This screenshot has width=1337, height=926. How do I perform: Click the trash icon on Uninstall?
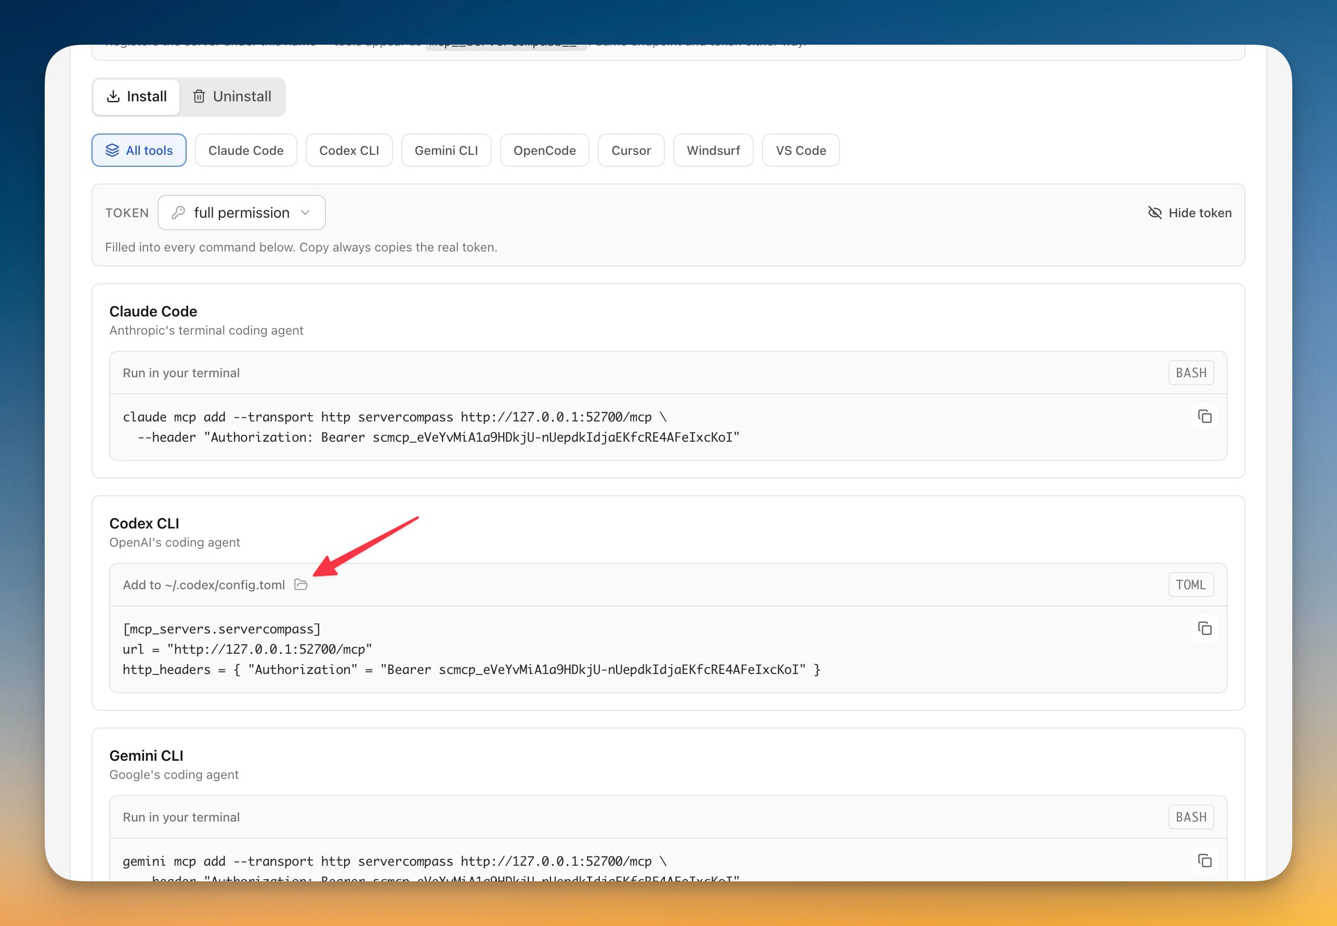[199, 96]
